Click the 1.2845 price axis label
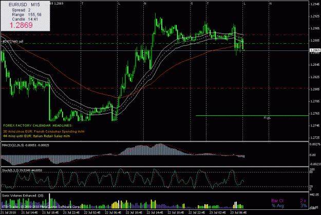Image resolution: width=321 pixels, height=215 pixels. tap(315, 65)
